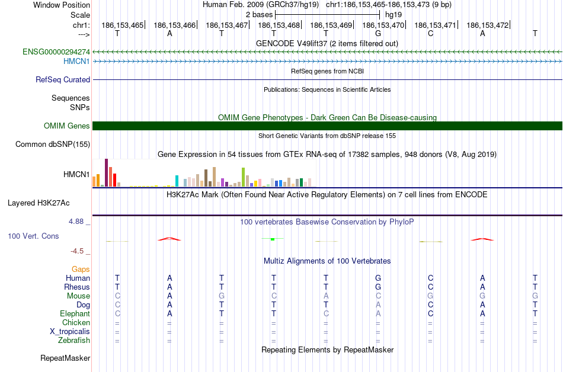Click the HMCN1 label beside GTEx bar chart
This screenshot has height=372, width=563.
[x=76, y=174]
